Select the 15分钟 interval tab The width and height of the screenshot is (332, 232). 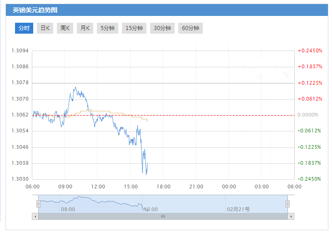134,28
